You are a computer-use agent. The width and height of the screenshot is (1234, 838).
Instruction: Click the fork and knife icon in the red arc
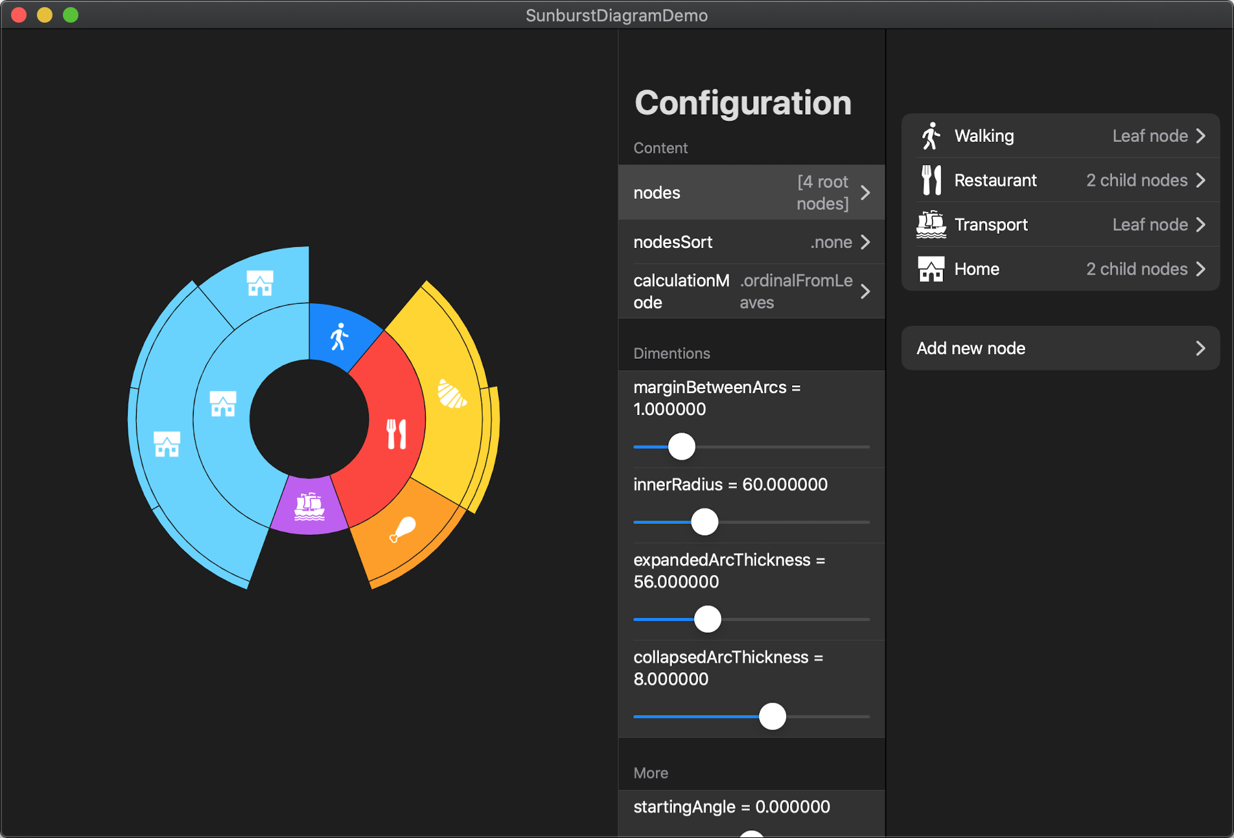coord(396,434)
